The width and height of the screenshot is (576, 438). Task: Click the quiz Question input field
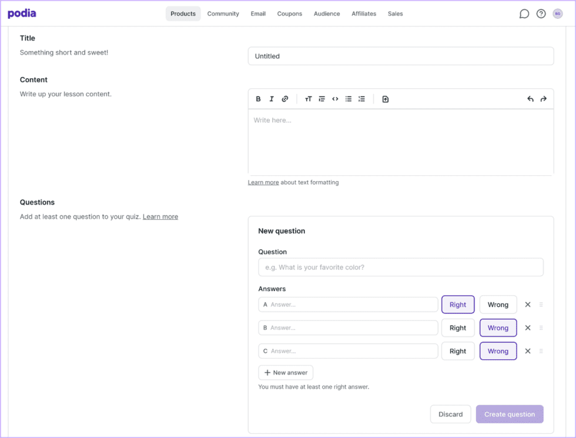pos(401,267)
